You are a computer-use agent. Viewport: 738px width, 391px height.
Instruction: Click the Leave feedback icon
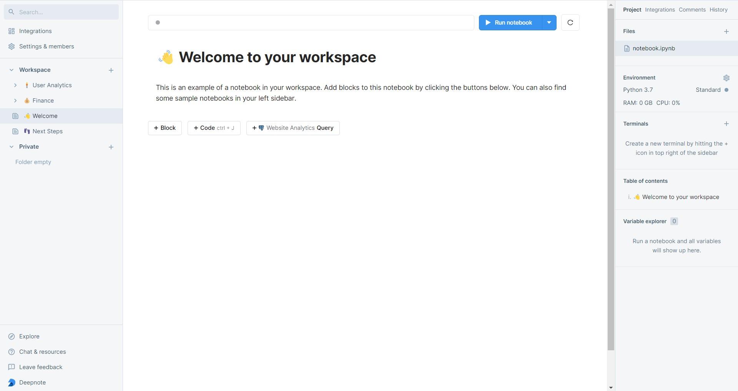coord(12,367)
